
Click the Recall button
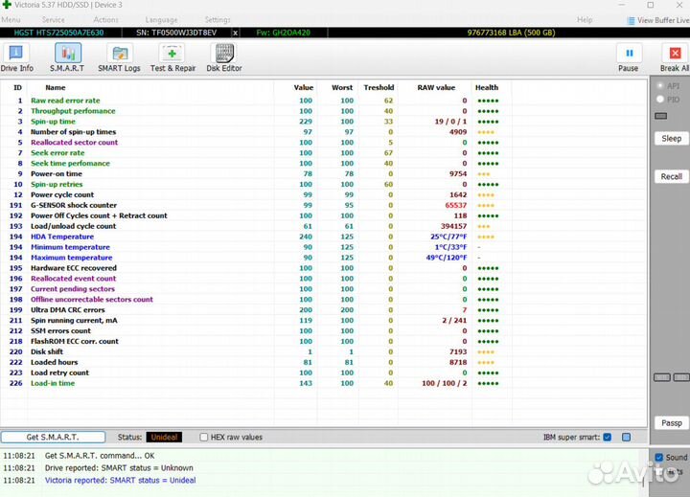point(672,177)
